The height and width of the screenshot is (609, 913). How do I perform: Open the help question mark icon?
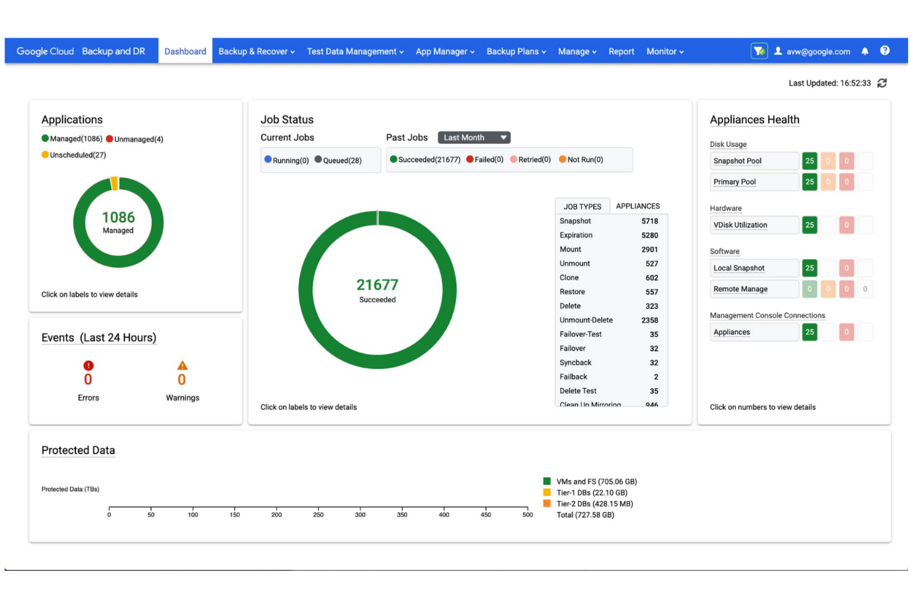point(885,51)
